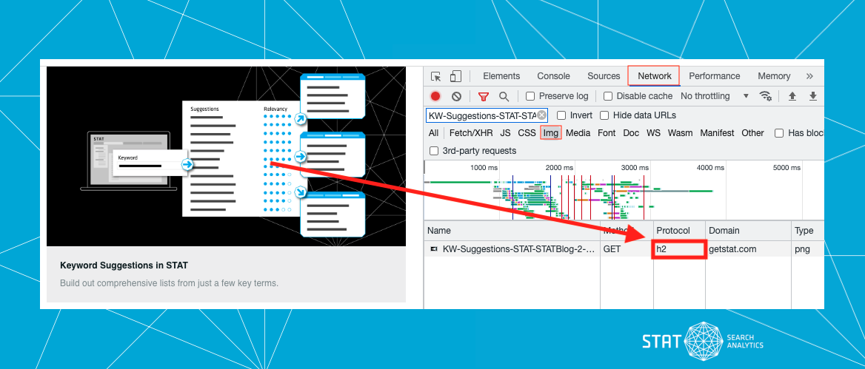Select the KW-Suggestions-STAT-STATBlog request row

[x=624, y=249]
